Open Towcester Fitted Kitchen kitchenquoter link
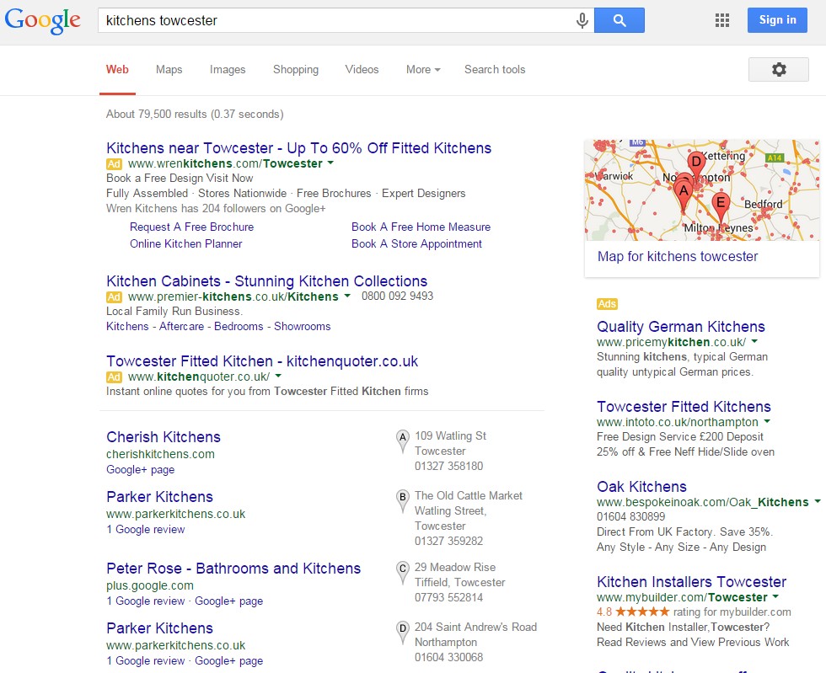Viewport: 826px width, 673px height. (262, 361)
